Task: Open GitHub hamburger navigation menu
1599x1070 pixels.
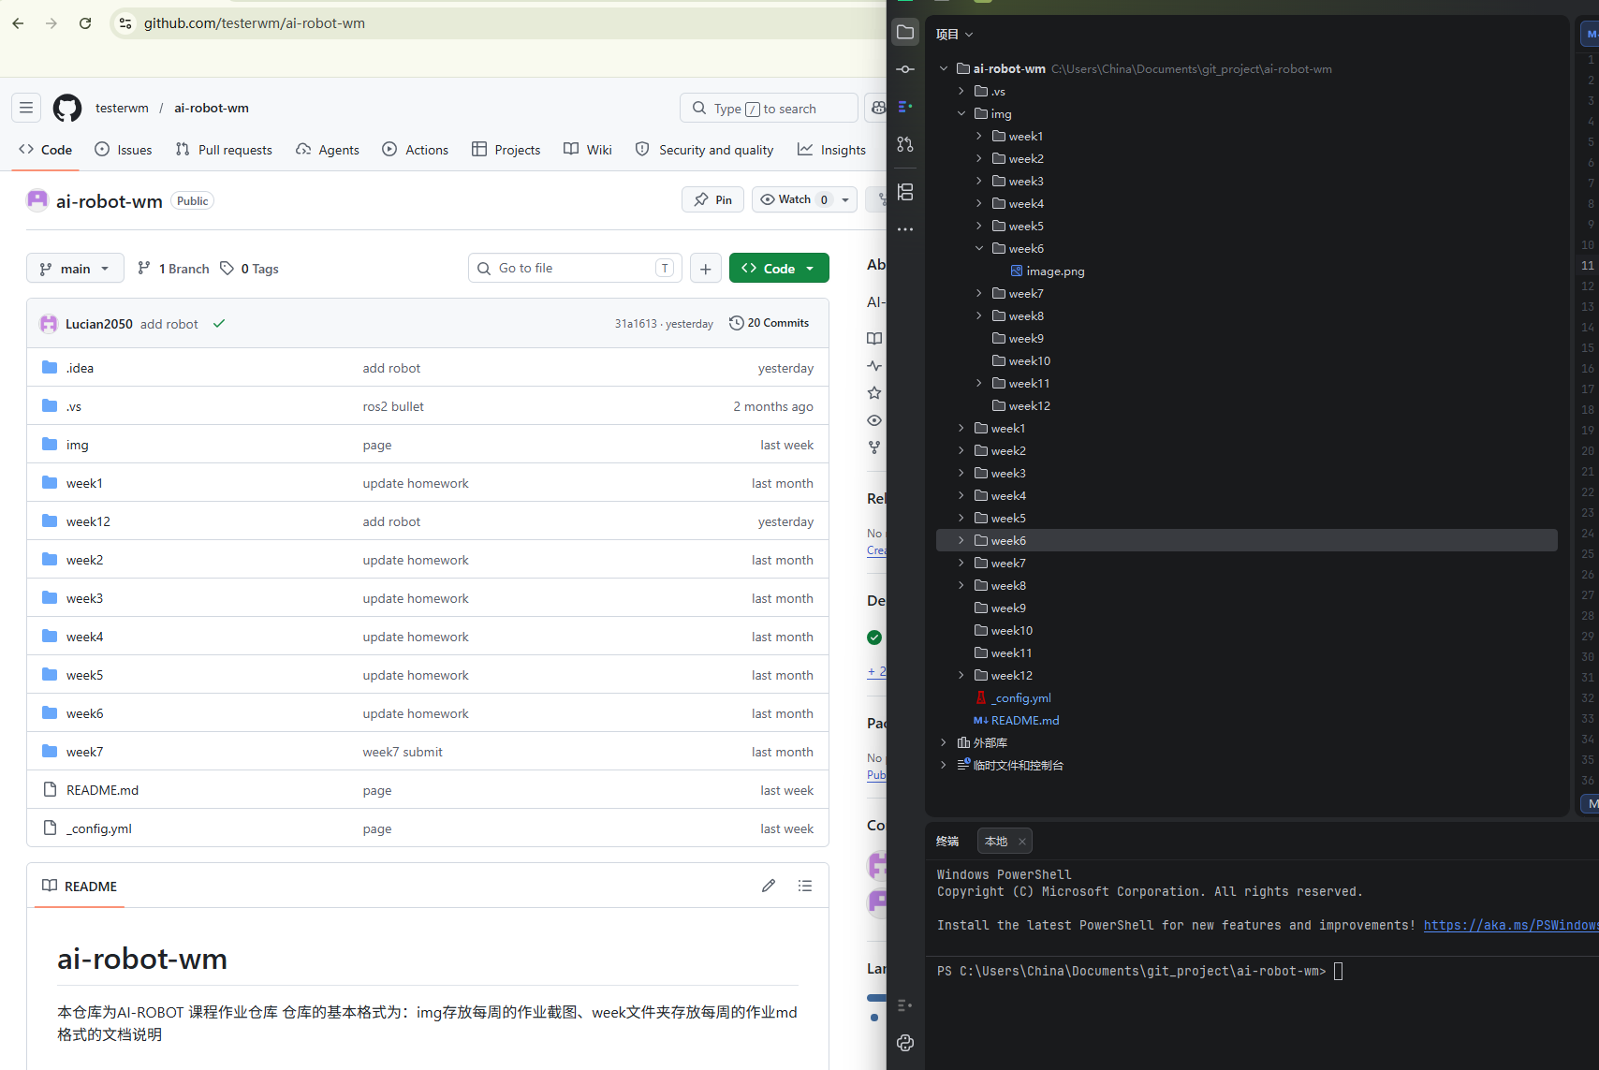Action: pos(26,108)
